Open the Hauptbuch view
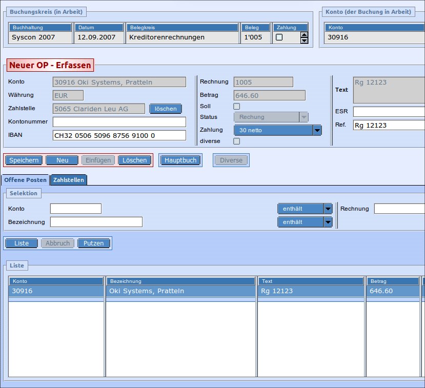This screenshot has width=425, height=388. pos(180,160)
